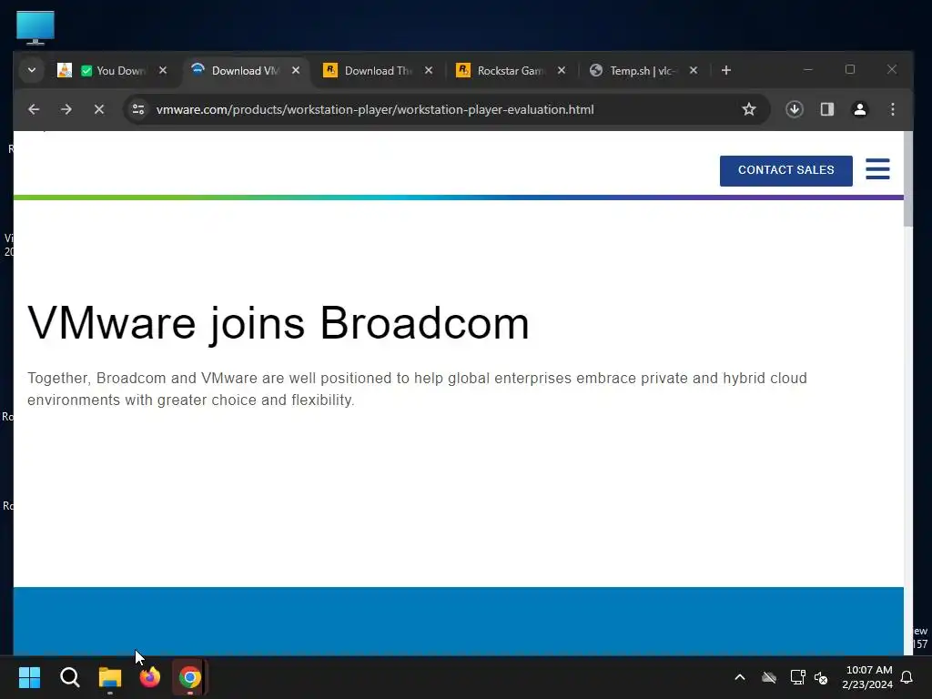Viewport: 932px width, 699px height.
Task: Close the Rockstar Games tab
Action: point(561,70)
